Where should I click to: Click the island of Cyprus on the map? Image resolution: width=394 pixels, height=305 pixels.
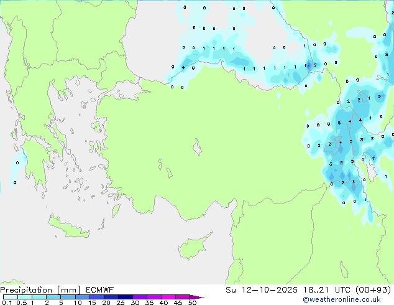[193, 247]
